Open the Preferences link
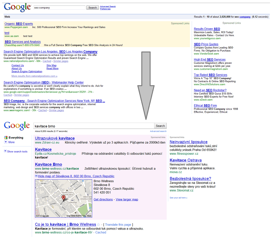273x238 pixels. pos(105,9)
